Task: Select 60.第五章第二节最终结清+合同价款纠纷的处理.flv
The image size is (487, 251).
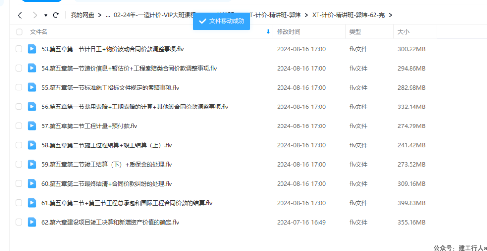Action: coord(107,184)
